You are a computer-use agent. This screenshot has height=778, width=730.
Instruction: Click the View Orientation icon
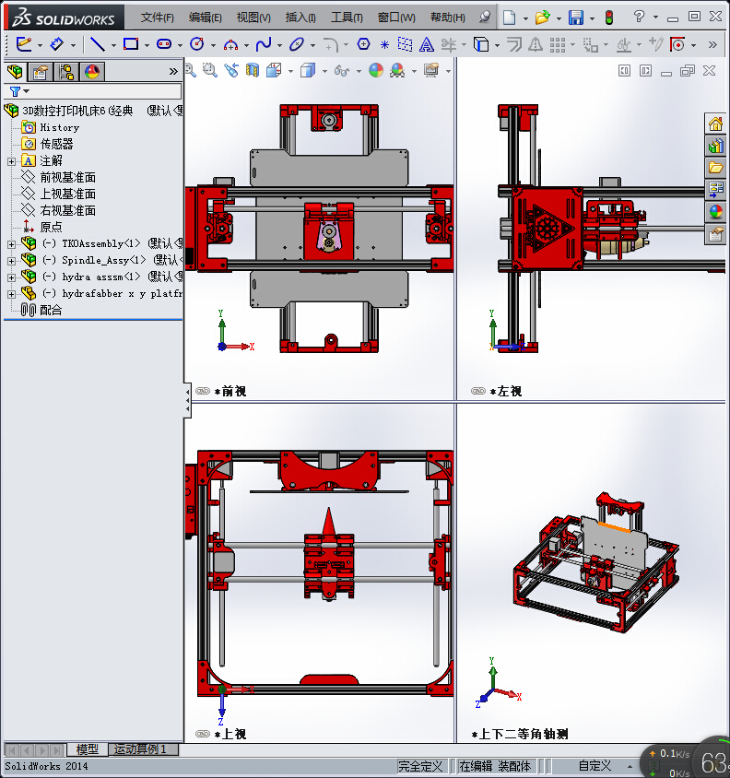tap(274, 70)
